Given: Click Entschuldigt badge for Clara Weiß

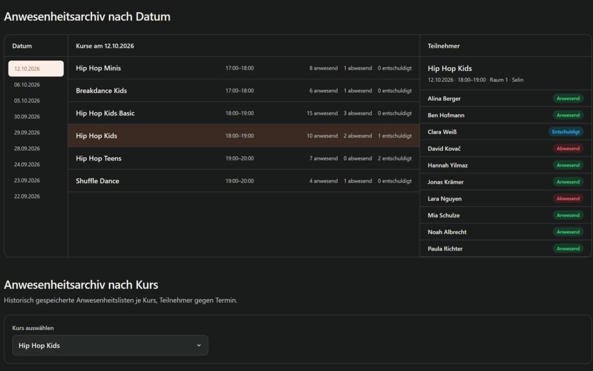Looking at the screenshot, I should (566, 132).
